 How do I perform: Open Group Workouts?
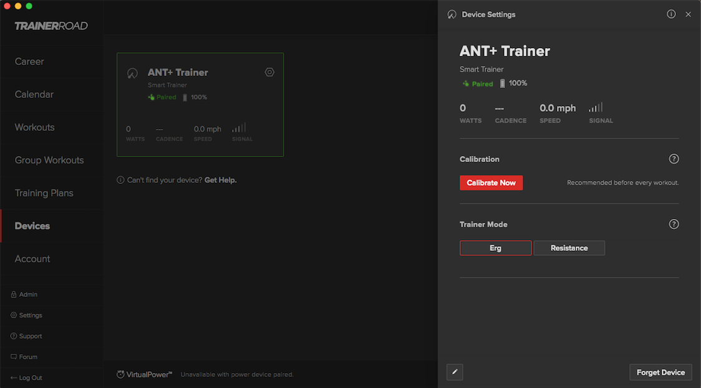click(x=49, y=160)
